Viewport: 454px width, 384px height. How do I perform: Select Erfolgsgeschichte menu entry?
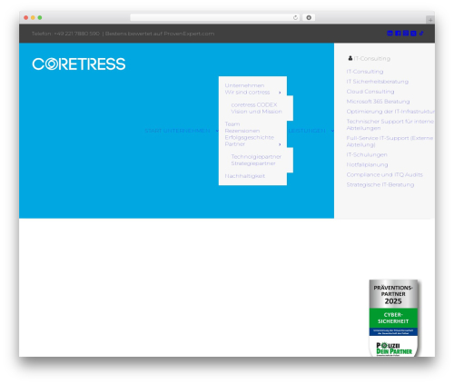pyautogui.click(x=250, y=137)
